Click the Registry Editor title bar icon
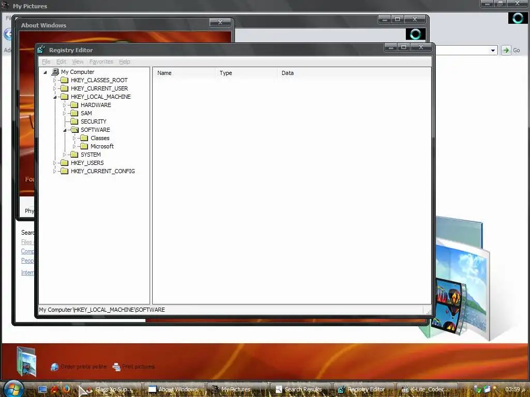 tap(41, 50)
